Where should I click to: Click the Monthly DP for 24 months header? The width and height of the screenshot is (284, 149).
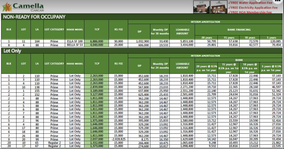pyautogui.click(x=160, y=66)
